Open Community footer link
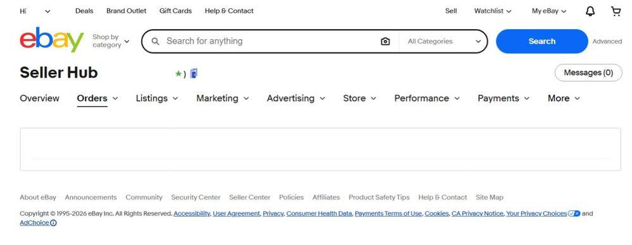This screenshot has width=632, height=245. (144, 198)
